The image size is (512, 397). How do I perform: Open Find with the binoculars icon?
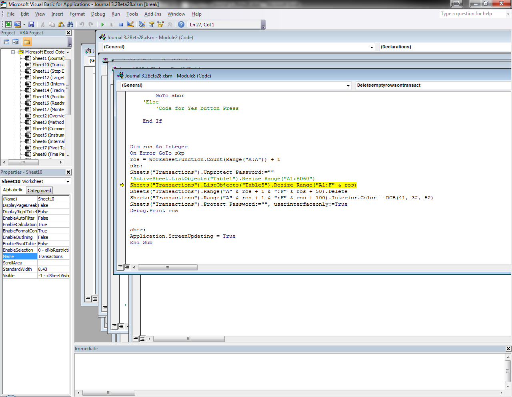pos(70,24)
